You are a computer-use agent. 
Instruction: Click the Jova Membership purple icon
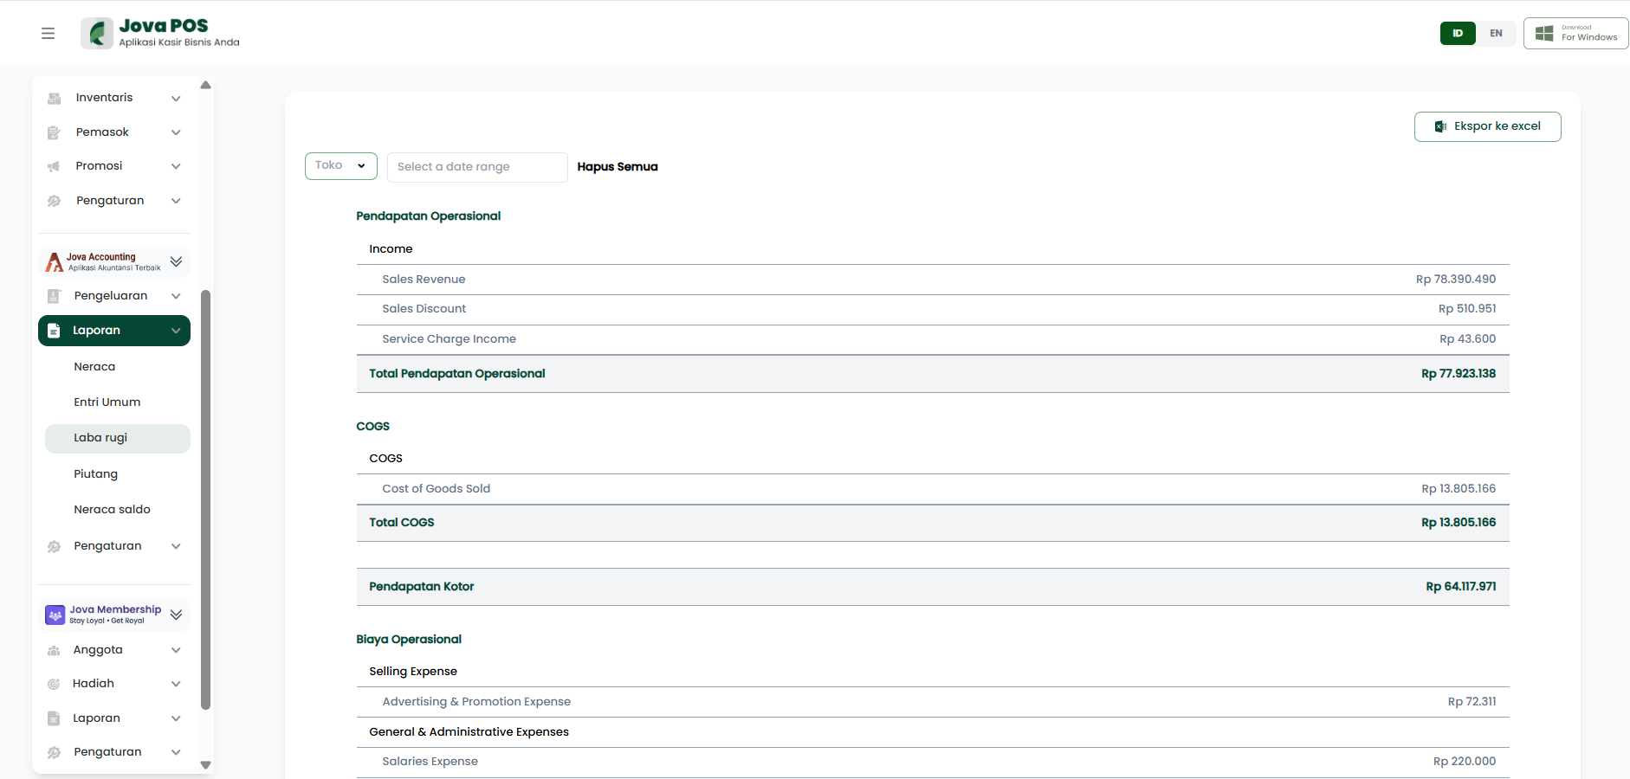click(55, 615)
